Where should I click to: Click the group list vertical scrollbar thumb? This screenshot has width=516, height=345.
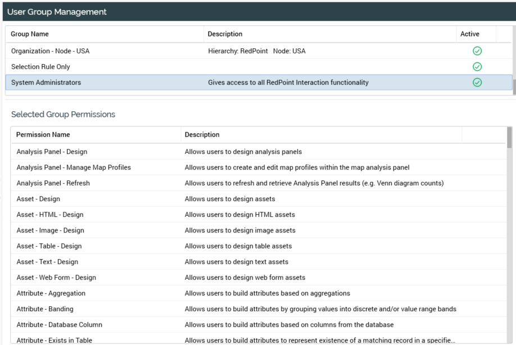pos(514,86)
